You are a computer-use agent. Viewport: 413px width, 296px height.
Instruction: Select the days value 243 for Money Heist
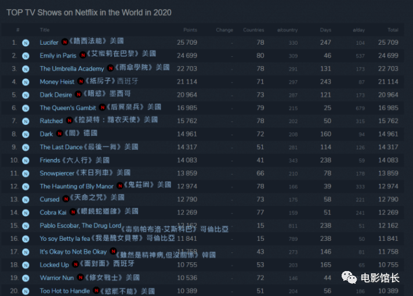[325, 82]
